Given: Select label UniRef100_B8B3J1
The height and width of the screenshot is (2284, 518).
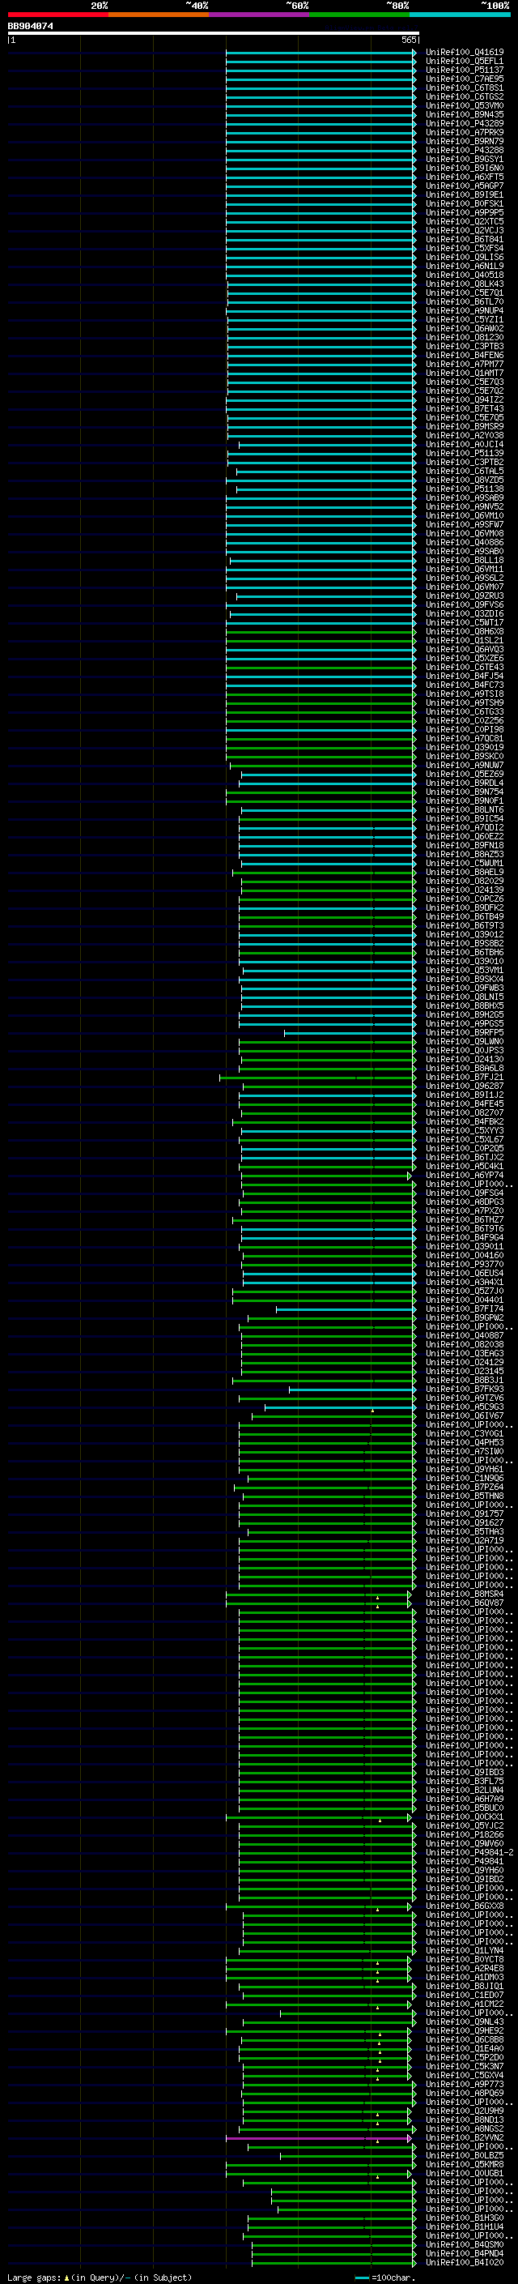Looking at the screenshot, I should (x=464, y=1381).
